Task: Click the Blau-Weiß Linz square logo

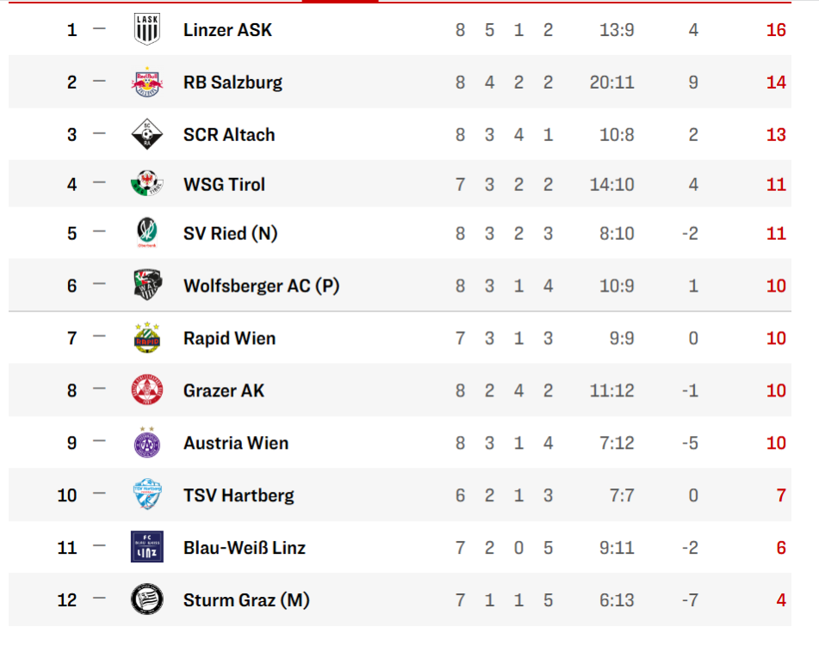Action: coord(146,547)
